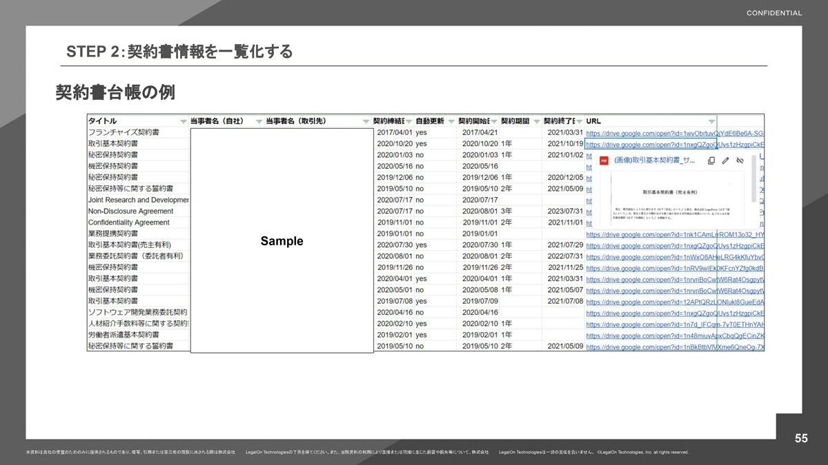Open the 自動更新 column filter dropdown
The height and width of the screenshot is (465, 828).
point(451,121)
